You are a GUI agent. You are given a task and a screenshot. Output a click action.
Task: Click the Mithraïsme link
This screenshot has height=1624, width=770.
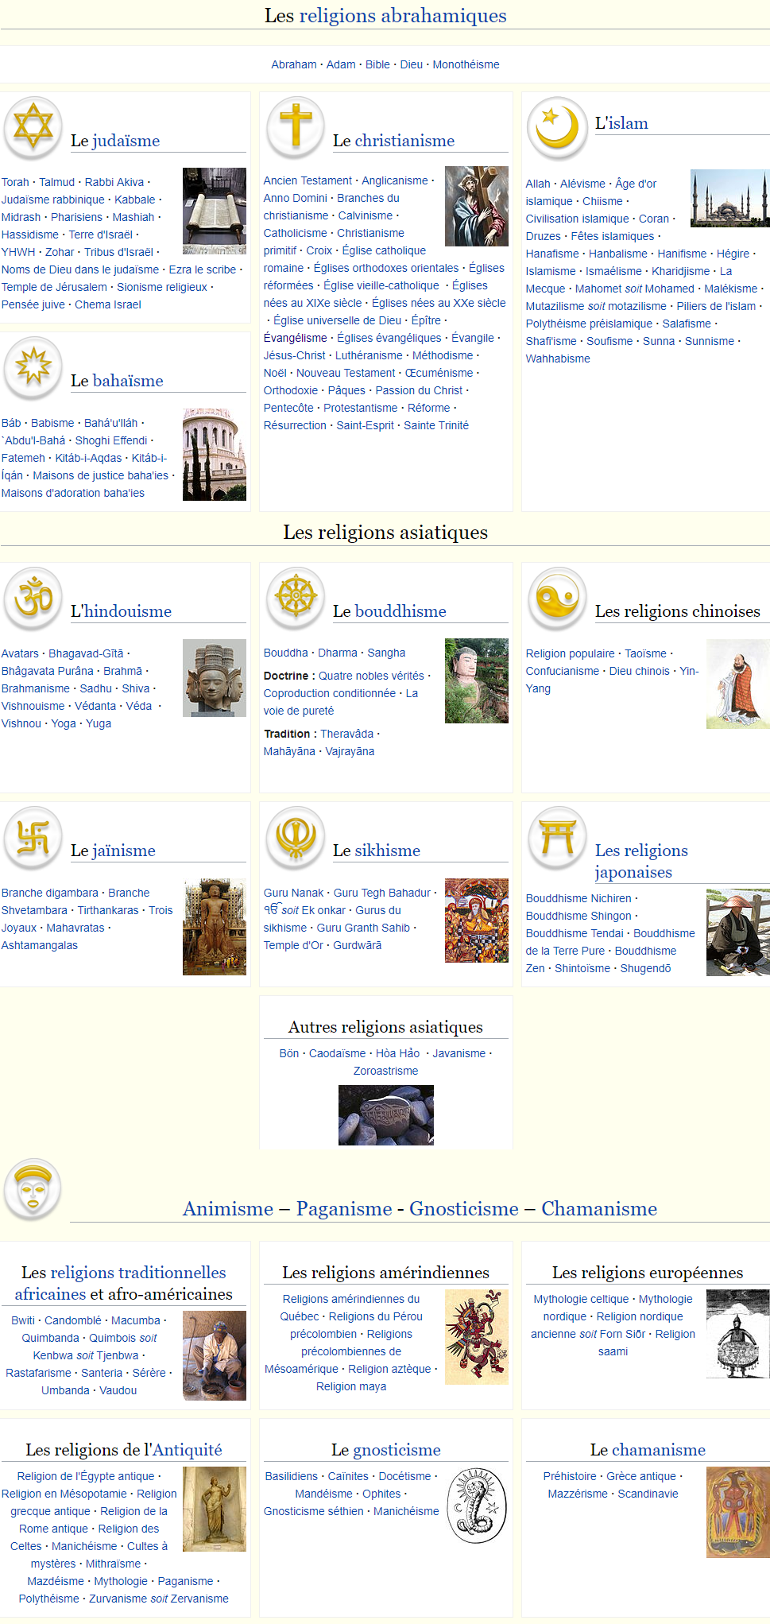(113, 1564)
